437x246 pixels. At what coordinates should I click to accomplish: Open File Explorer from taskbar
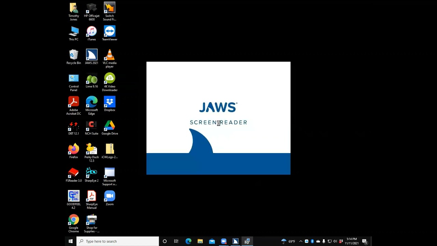pos(200,241)
